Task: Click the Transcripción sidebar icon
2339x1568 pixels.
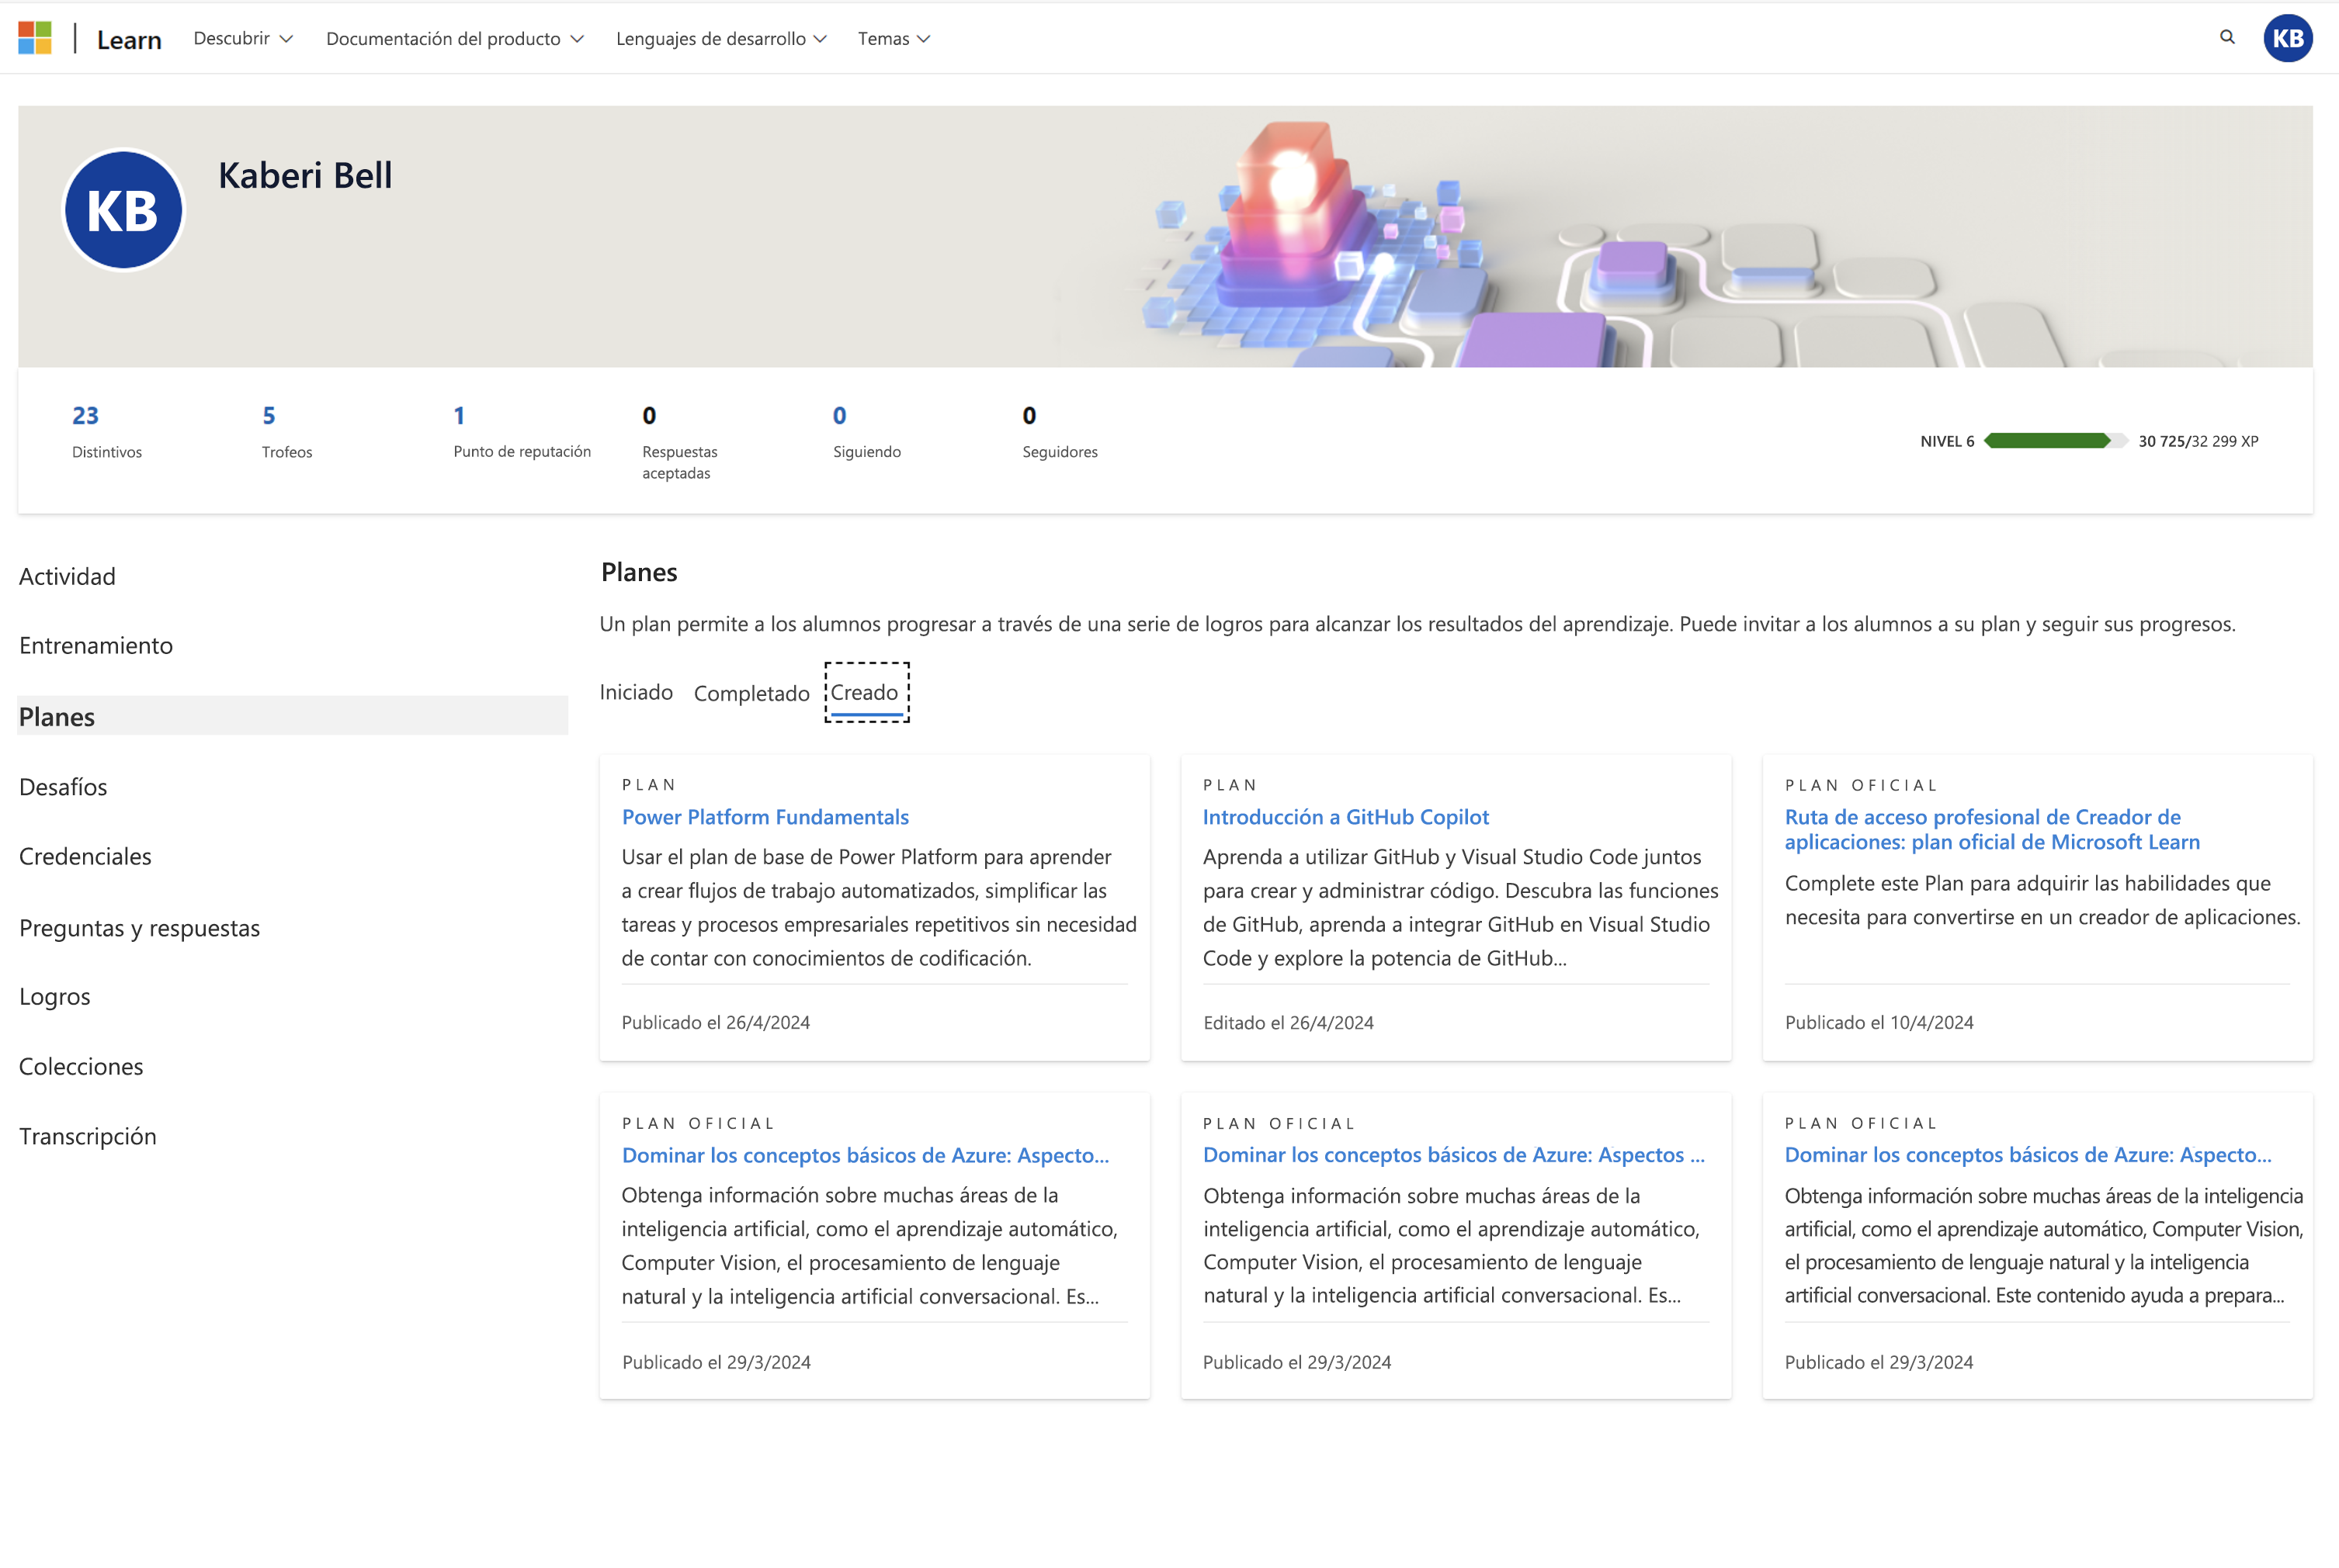Action: tap(89, 1136)
